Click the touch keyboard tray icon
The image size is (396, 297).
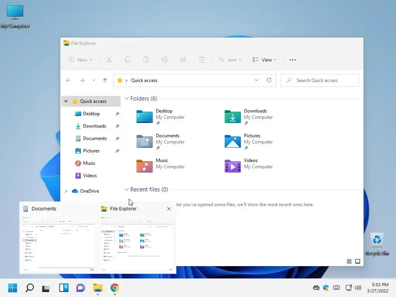tap(336, 288)
